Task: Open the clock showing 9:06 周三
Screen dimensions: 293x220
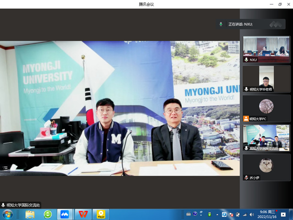Action: [x=267, y=212]
